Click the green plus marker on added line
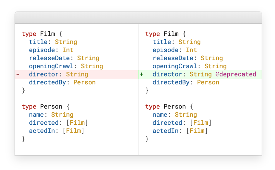The height and width of the screenshot is (170, 275). click(141, 74)
